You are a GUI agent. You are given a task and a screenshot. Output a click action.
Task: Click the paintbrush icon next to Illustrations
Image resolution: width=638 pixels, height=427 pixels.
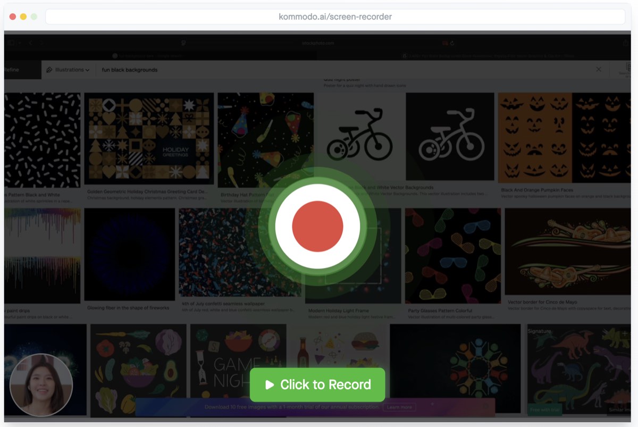(x=49, y=70)
